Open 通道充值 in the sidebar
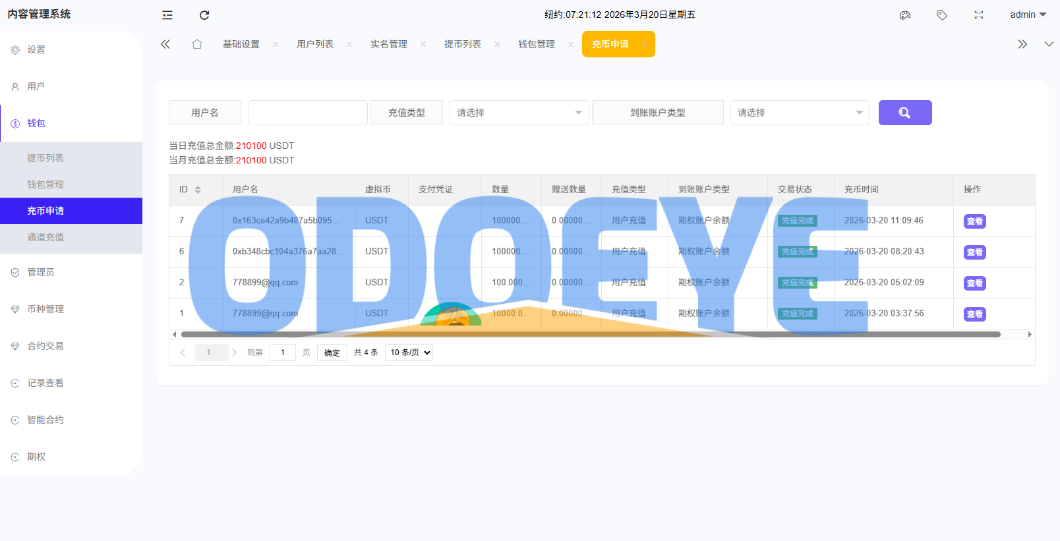The height and width of the screenshot is (541, 1060). 45,237
